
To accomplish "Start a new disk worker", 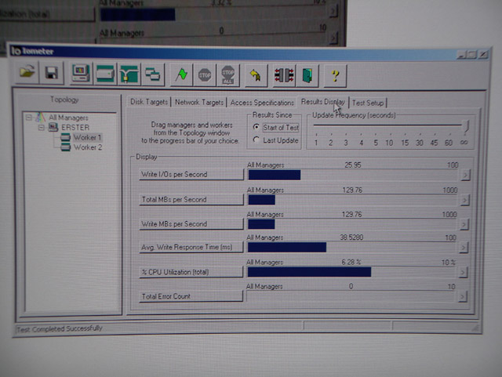I will click(104, 74).
